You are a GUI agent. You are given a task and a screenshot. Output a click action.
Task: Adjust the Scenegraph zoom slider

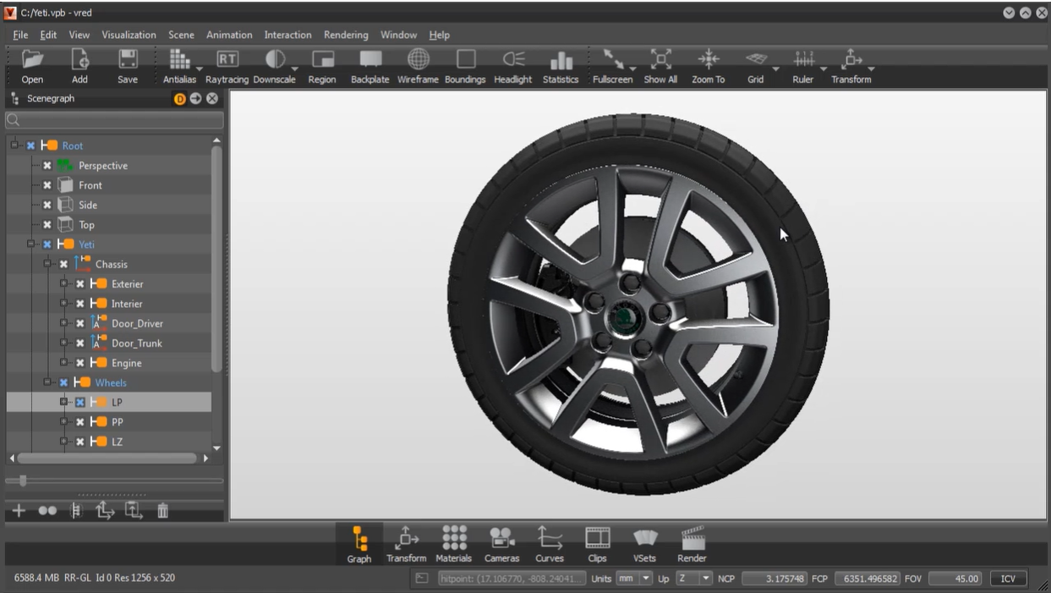pyautogui.click(x=23, y=480)
